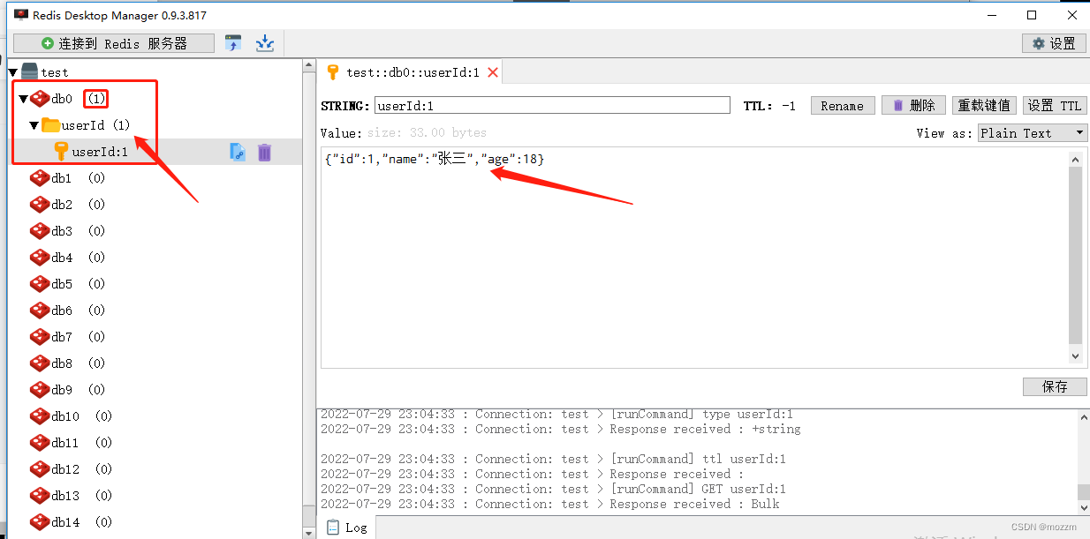Collapse the userId namespace folder

(x=34, y=125)
